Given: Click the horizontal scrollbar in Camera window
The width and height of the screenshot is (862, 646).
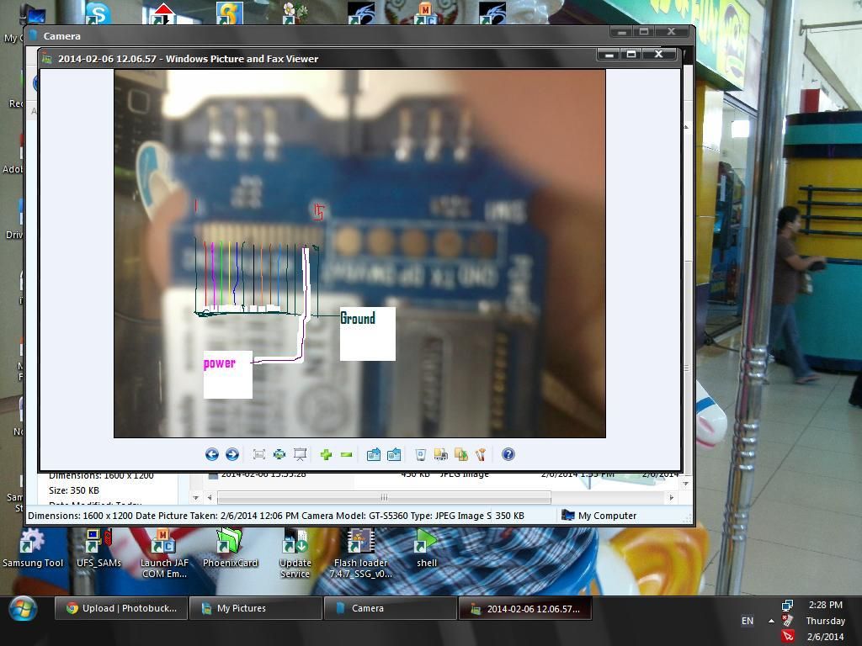Looking at the screenshot, I should coord(383,497).
